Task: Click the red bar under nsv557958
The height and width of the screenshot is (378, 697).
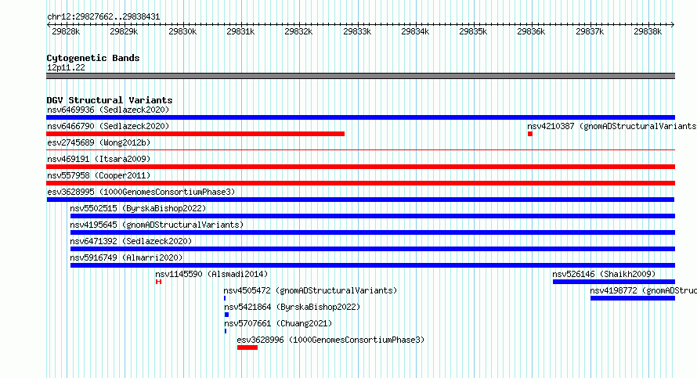Action: (x=360, y=183)
